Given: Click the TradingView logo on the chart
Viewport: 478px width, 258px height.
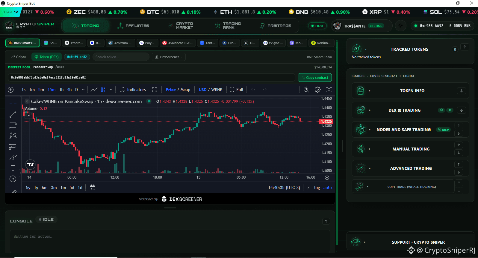Looking at the screenshot, I should [31, 165].
